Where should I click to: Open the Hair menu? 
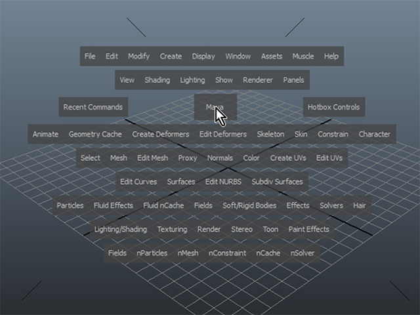tap(360, 205)
